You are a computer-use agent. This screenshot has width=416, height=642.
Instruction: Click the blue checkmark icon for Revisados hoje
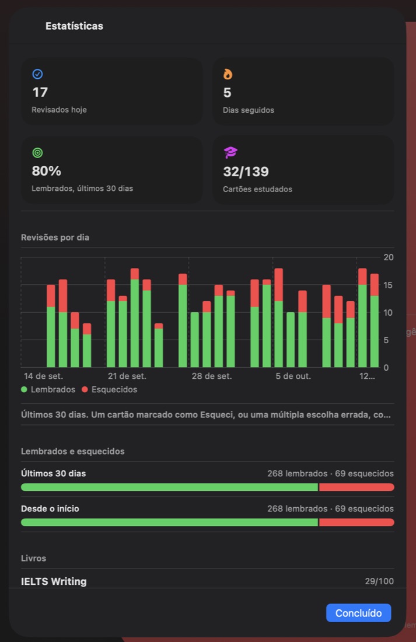tap(38, 74)
